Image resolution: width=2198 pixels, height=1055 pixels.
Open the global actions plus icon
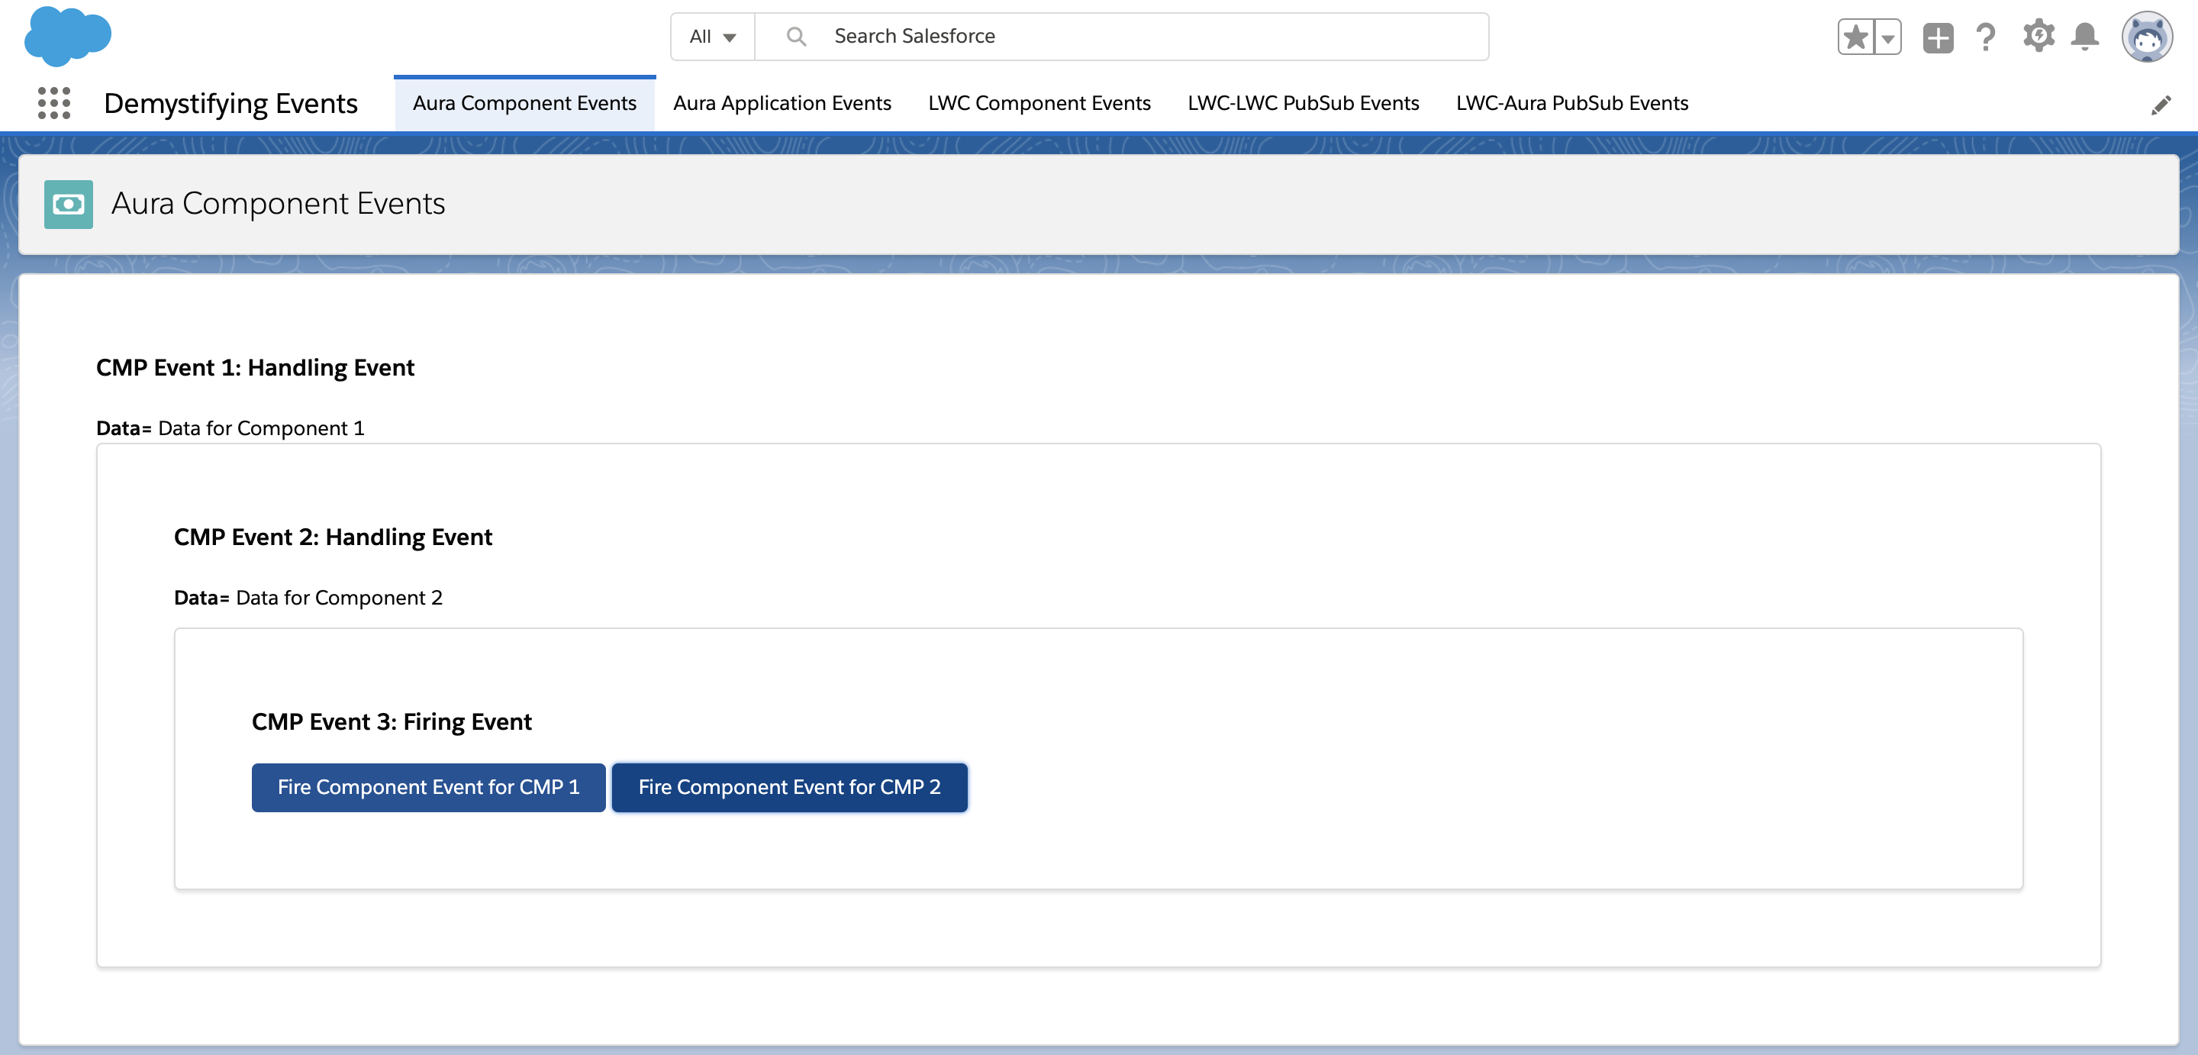click(1937, 37)
